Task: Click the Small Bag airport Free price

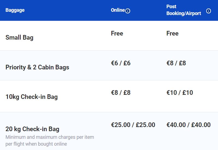Action: pos(172,33)
